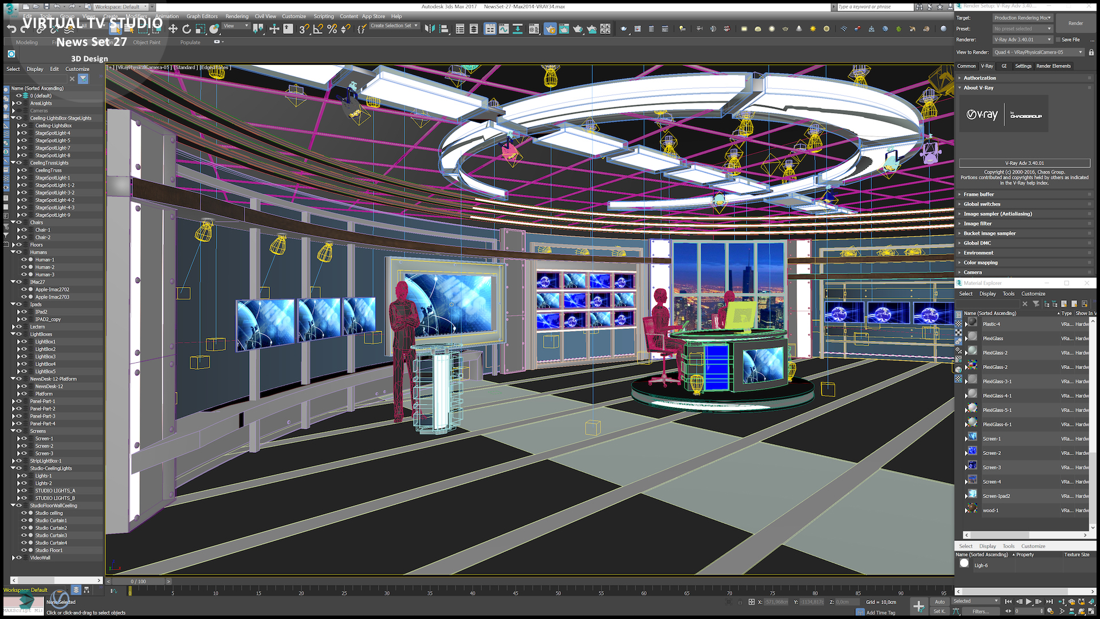The width and height of the screenshot is (1100, 619).
Task: Toggle the Auto key button
Action: (940, 602)
